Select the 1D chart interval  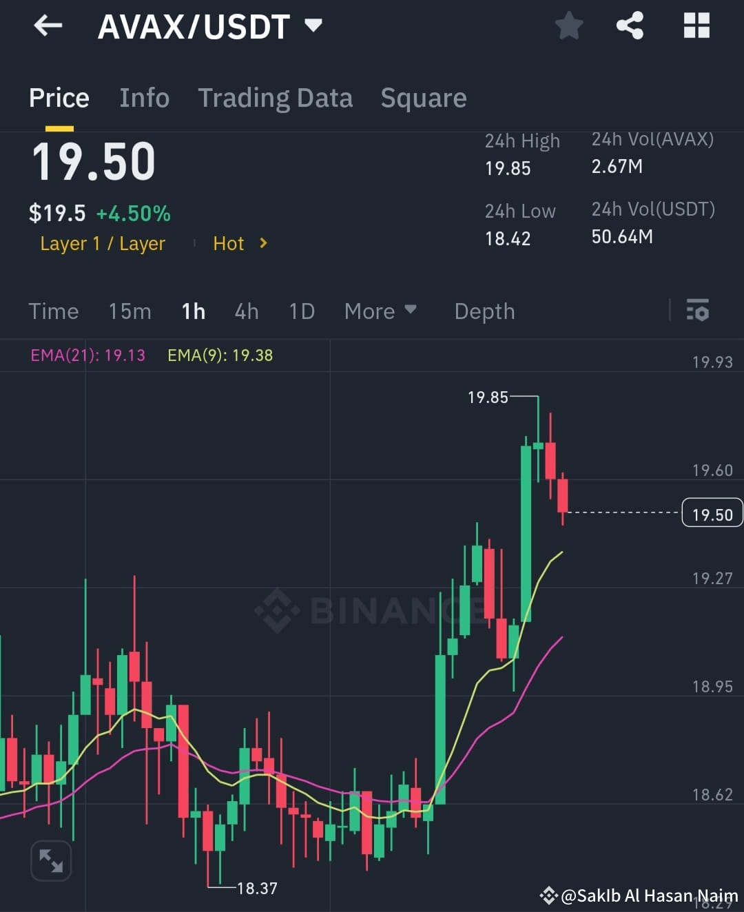tap(301, 311)
